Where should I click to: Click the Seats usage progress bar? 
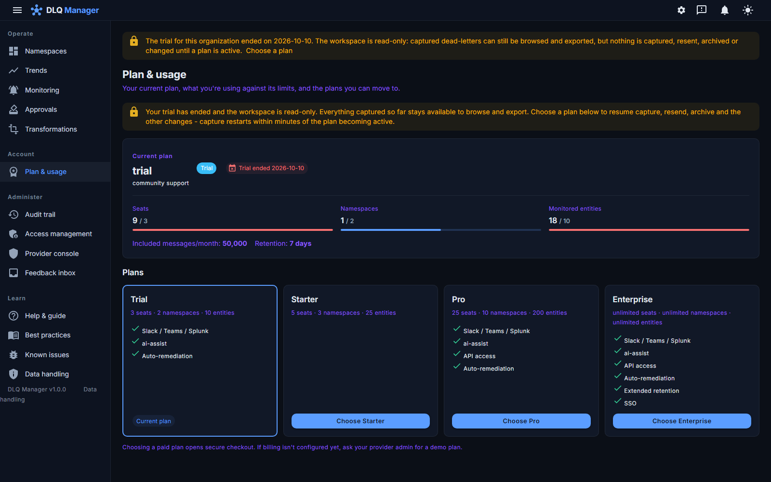click(x=233, y=230)
